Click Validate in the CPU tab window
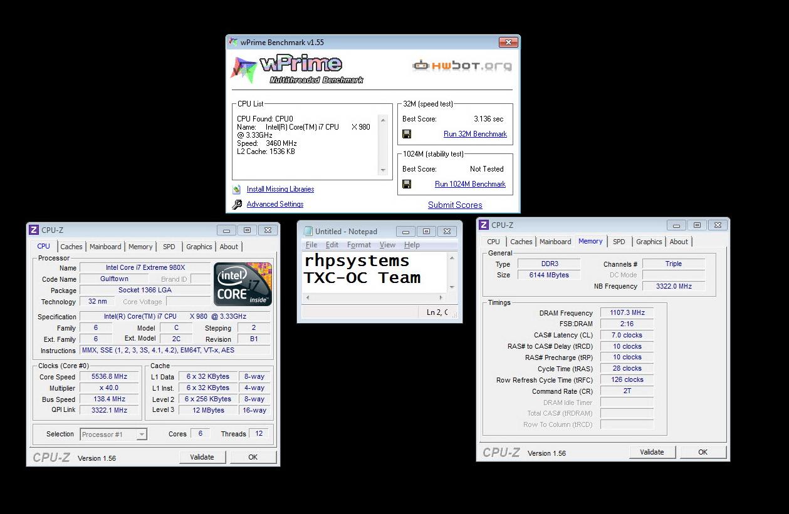The image size is (789, 514). pyautogui.click(x=202, y=457)
